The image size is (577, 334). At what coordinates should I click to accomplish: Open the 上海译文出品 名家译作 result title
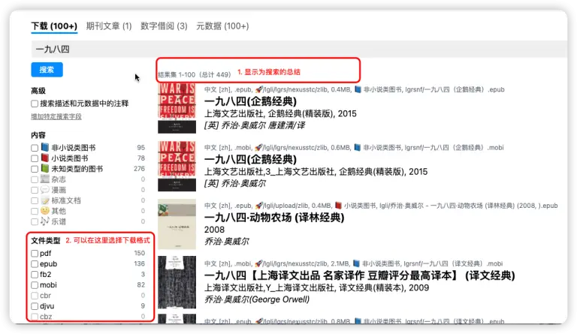pyautogui.click(x=360, y=275)
